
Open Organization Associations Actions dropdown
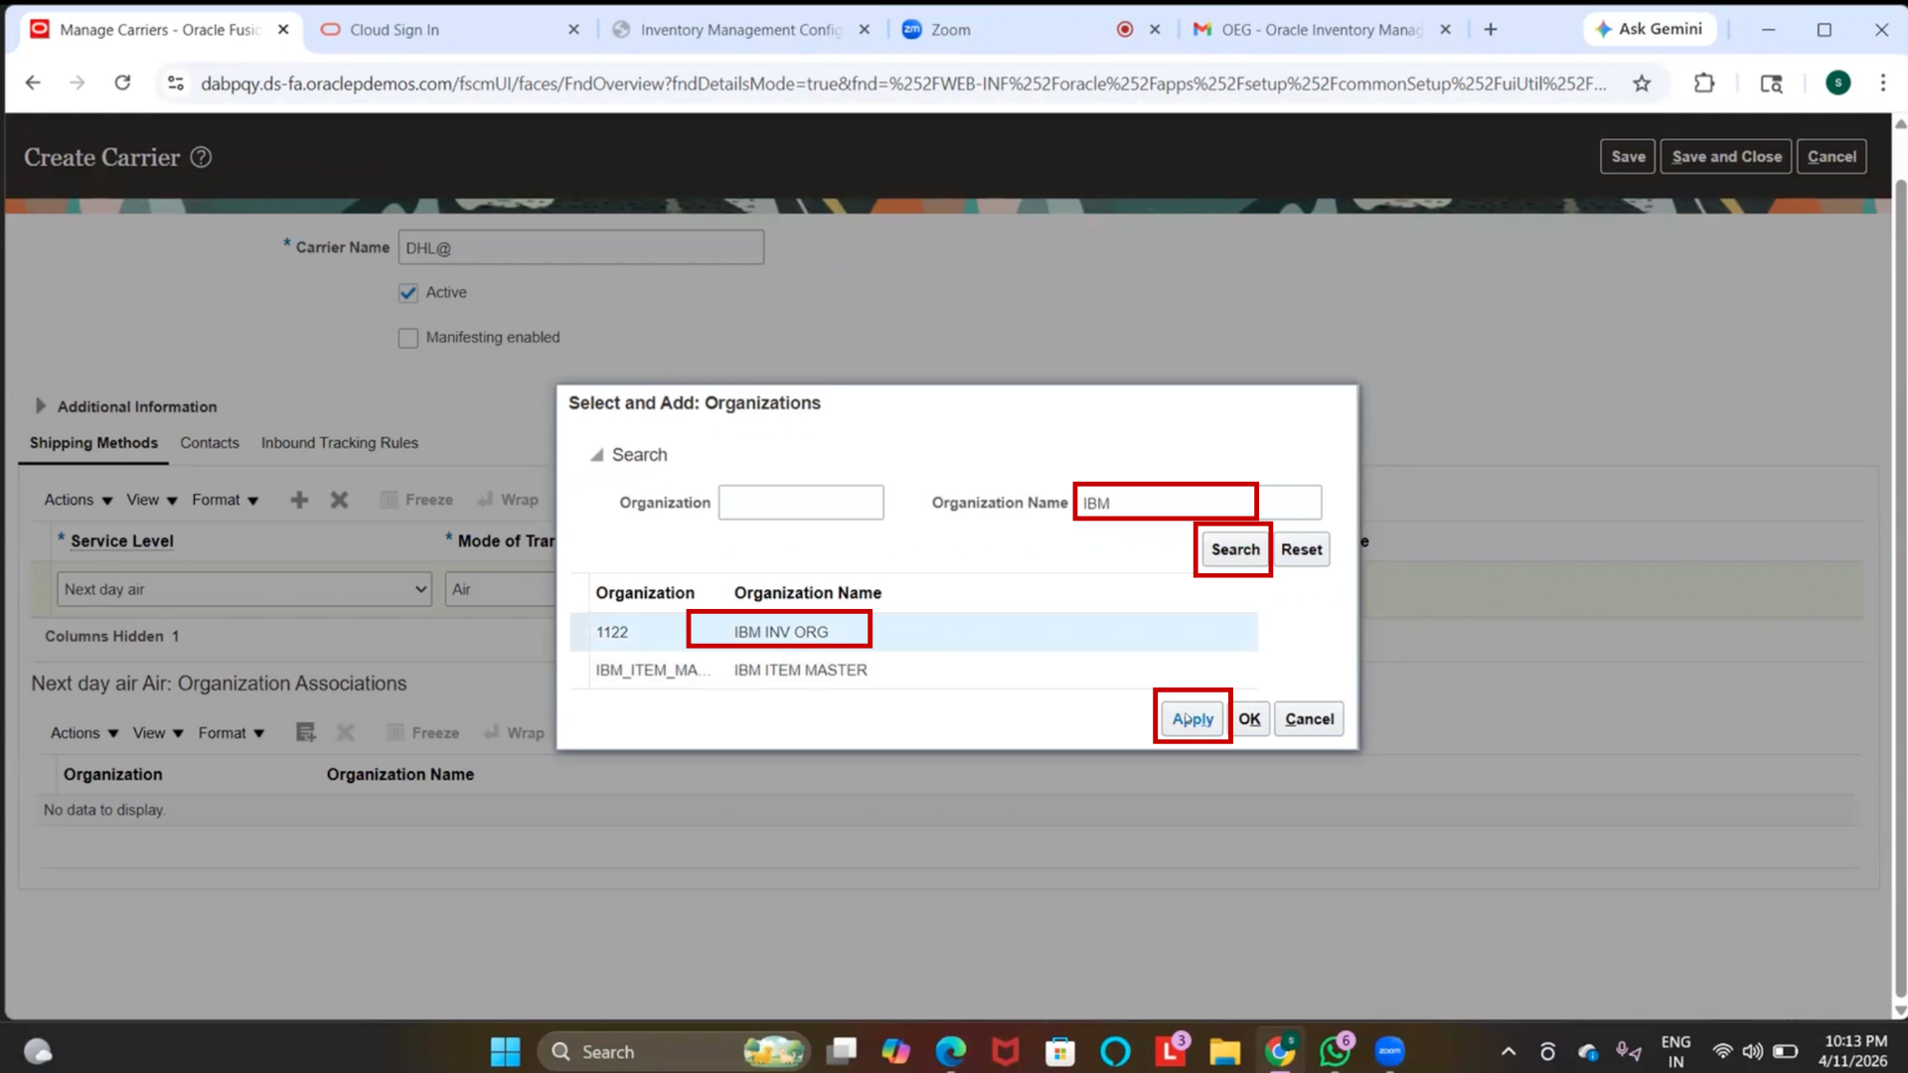click(x=84, y=732)
